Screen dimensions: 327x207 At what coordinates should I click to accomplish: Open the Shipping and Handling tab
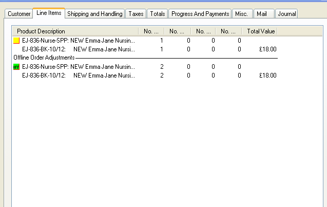95,14
